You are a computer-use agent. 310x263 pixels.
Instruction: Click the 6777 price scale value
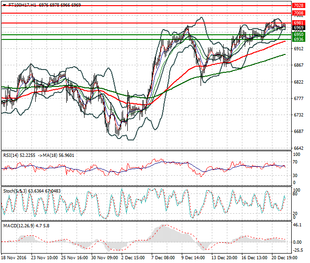(299, 99)
